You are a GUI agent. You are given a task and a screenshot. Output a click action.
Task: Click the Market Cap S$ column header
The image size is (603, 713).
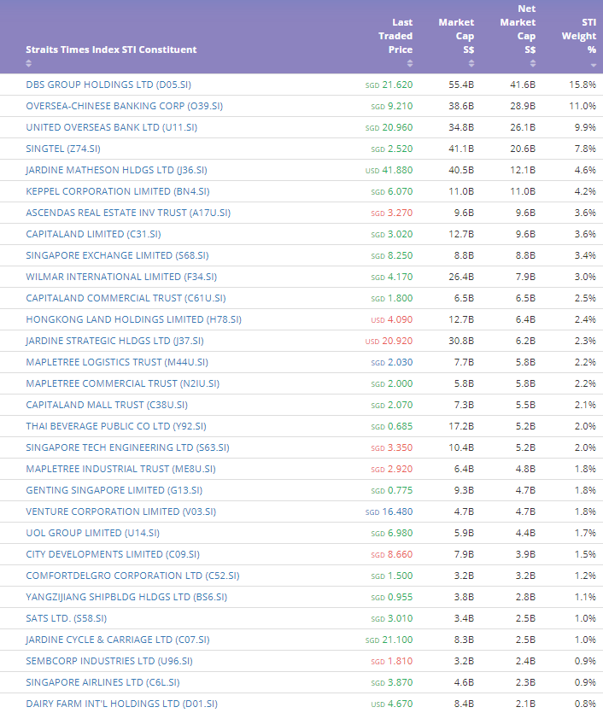coord(456,36)
